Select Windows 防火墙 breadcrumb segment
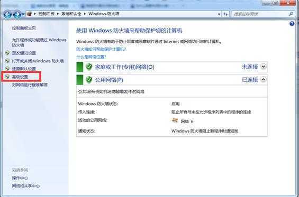Screen dimensions: 299x197 pyautogui.click(x=104, y=14)
